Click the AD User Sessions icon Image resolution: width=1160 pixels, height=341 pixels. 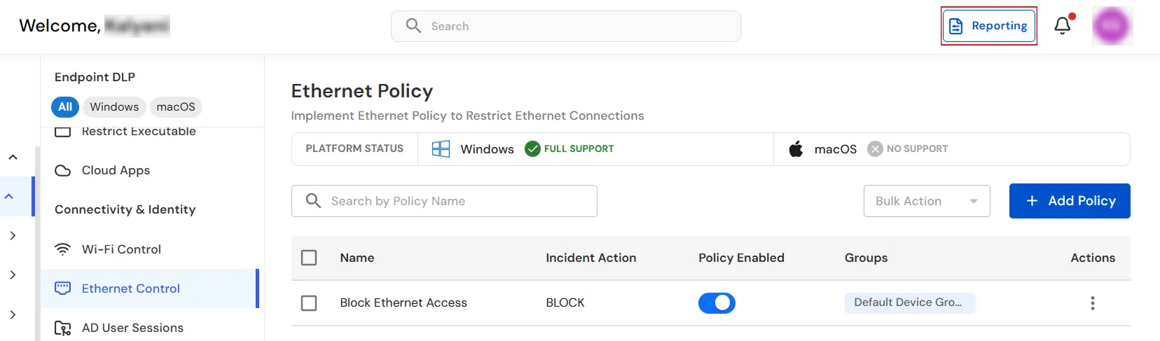click(63, 328)
